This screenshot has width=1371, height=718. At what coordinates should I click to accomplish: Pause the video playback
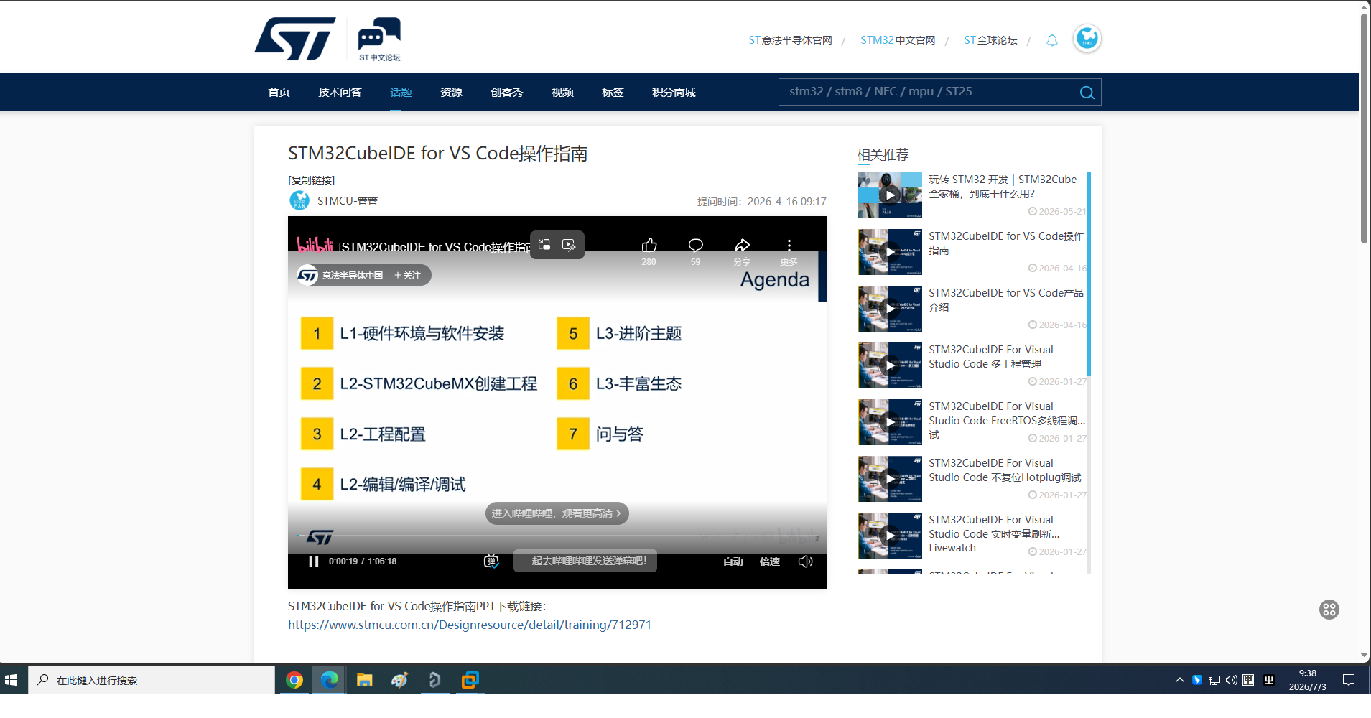pyautogui.click(x=313, y=561)
